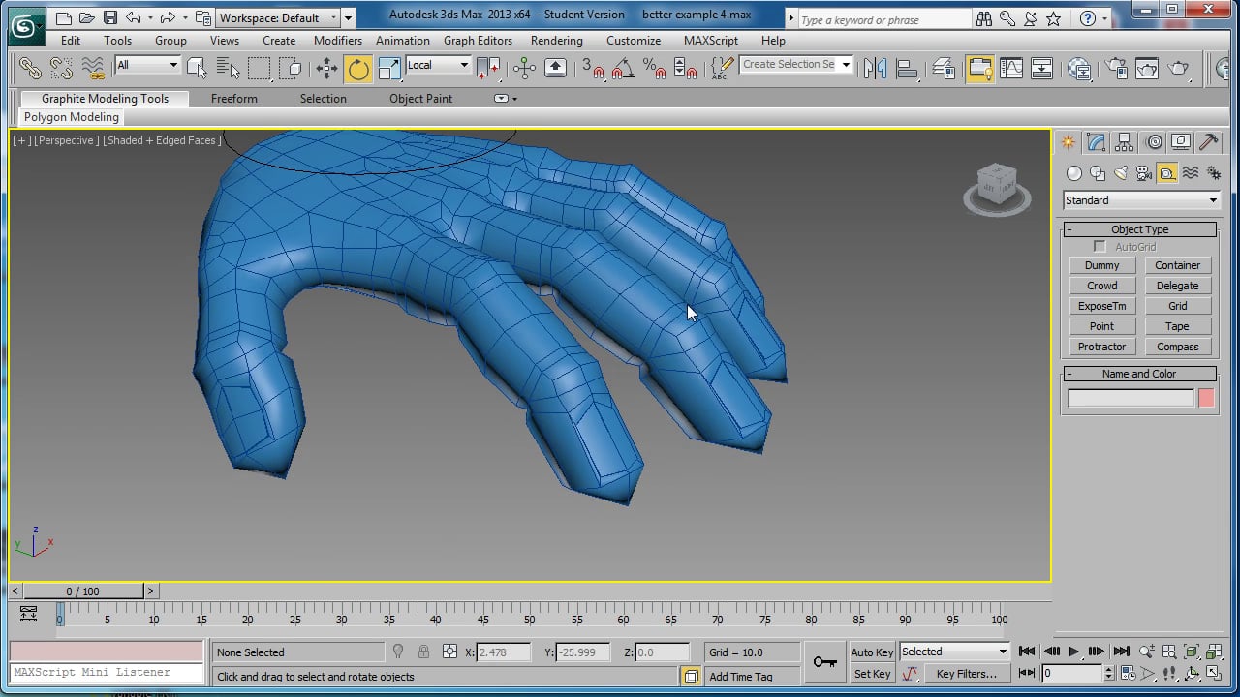
Task: Toggle Auto Key animation mode
Action: [872, 652]
